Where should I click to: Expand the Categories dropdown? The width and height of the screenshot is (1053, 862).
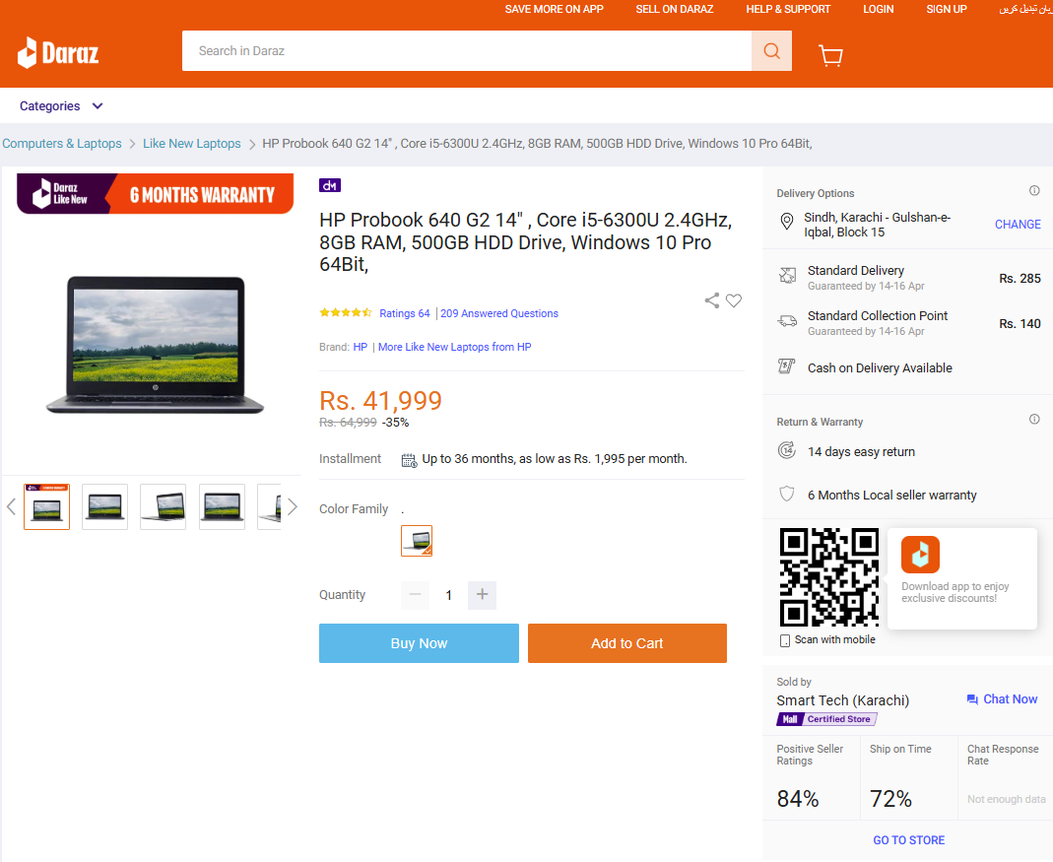[61, 106]
